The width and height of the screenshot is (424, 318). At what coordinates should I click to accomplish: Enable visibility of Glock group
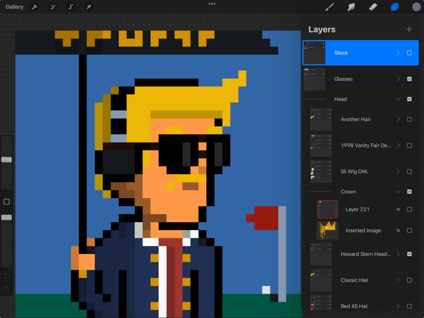(409, 53)
